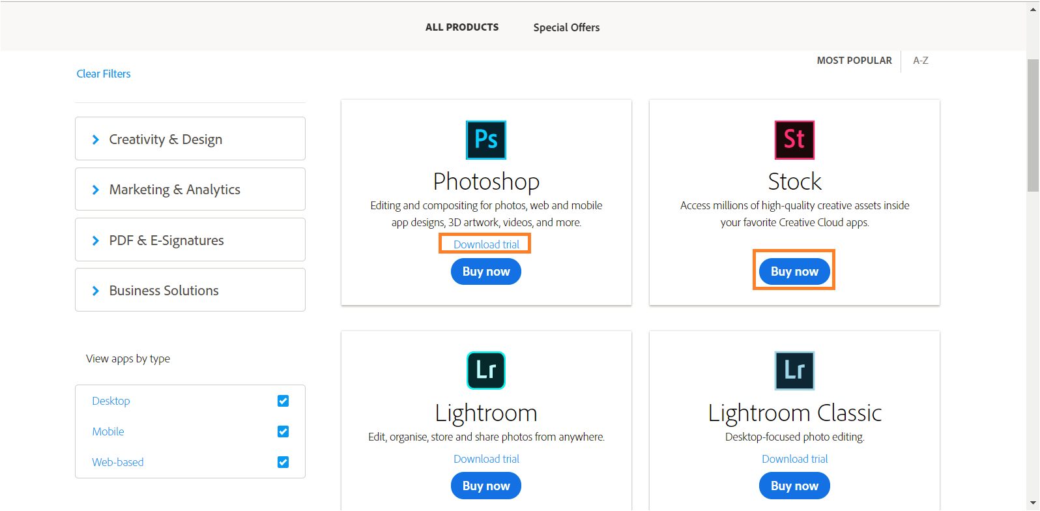This screenshot has height=511, width=1040.
Task: Click the Lightroom Classic product title
Action: click(794, 413)
